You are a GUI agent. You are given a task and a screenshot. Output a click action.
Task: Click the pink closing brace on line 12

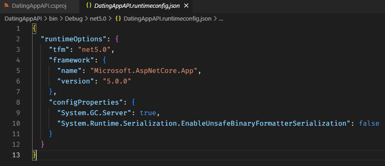coord(42,144)
